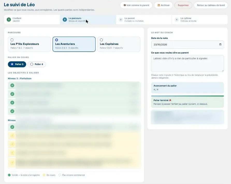Click the 'Paliers 5 & 6 · 7 objectifs' subtitle

click(111, 48)
